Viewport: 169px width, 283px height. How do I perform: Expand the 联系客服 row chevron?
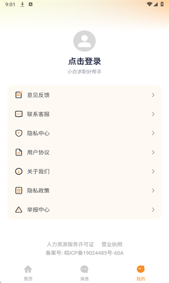pyautogui.click(x=153, y=114)
